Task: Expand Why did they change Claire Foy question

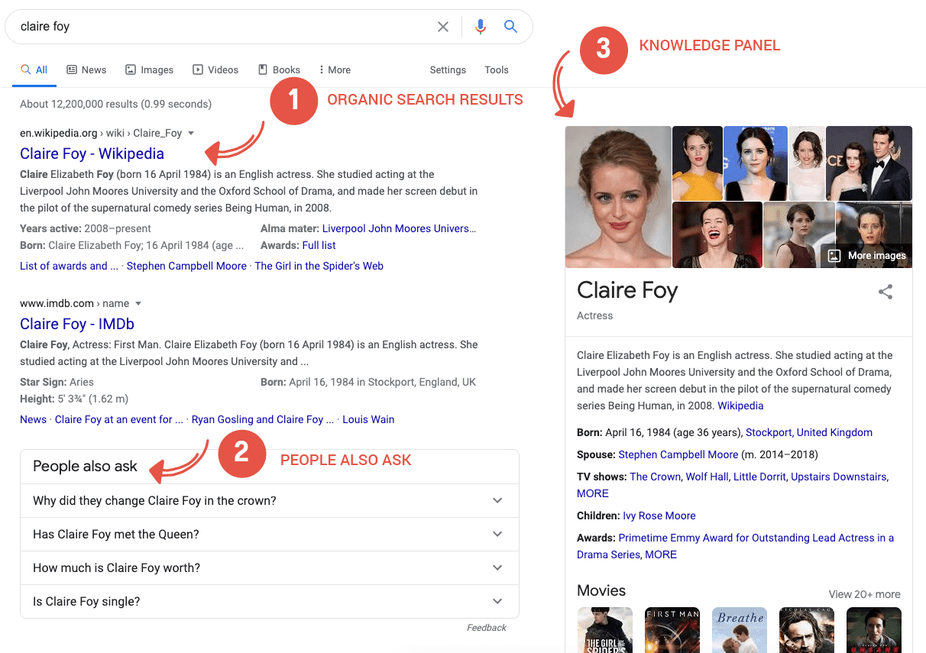Action: 269,501
